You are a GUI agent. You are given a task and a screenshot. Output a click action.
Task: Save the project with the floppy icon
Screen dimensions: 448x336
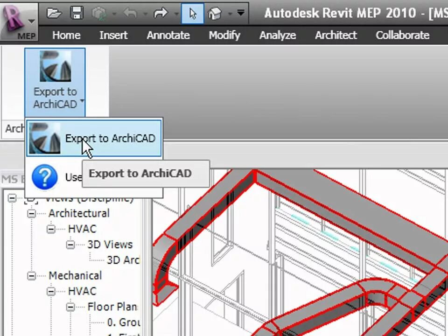(77, 13)
